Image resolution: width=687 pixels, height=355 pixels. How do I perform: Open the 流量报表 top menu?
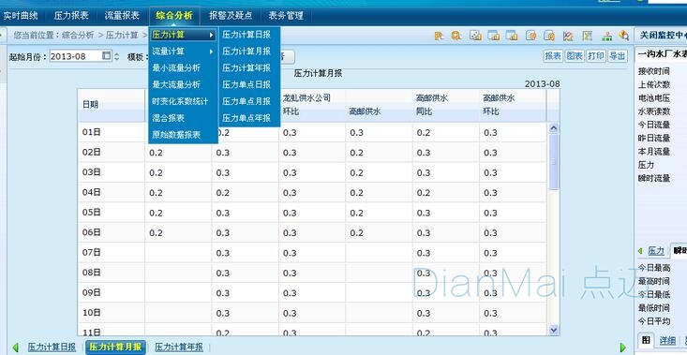(122, 16)
